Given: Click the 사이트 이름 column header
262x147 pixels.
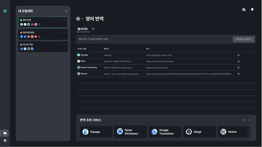Looking at the screenshot, I should tap(82, 49).
